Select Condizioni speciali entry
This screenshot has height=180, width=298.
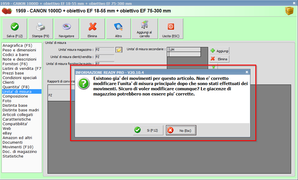[x=20, y=78]
